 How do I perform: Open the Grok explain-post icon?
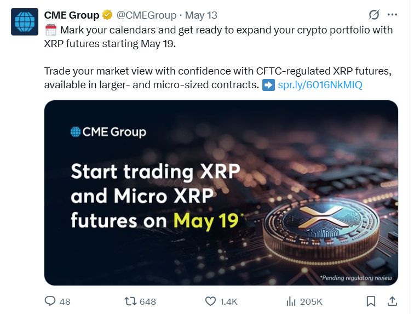pos(374,15)
